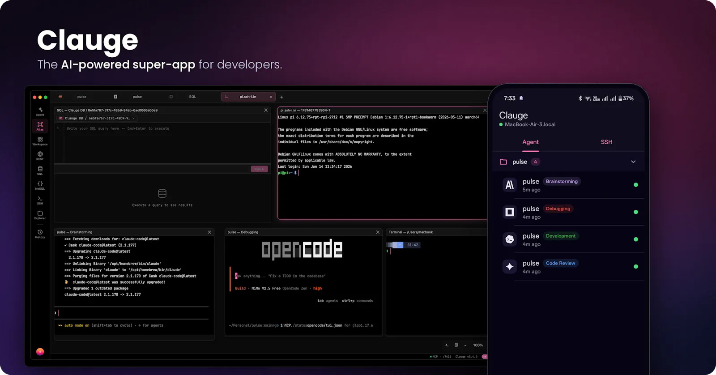Screen dimensions: 716x375
Task: Select the pi.ssh-i.in tab
Action: point(248,97)
